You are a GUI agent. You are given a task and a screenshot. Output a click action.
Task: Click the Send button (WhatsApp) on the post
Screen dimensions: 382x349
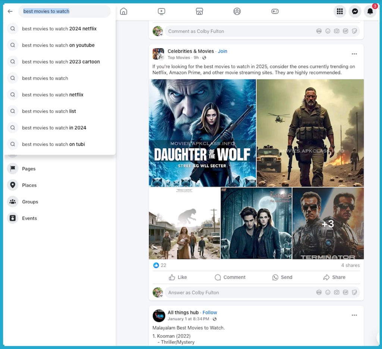point(282,277)
